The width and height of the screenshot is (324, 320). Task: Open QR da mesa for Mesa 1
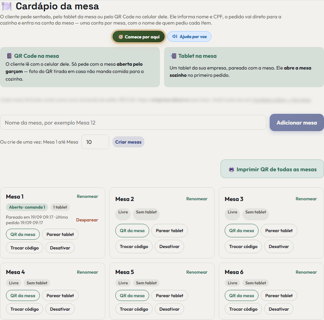point(23,235)
